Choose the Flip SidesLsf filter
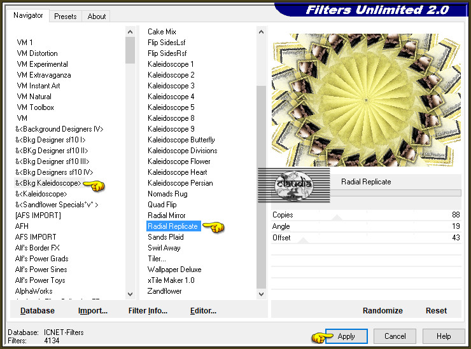This screenshot has width=471, height=349. coord(166,43)
